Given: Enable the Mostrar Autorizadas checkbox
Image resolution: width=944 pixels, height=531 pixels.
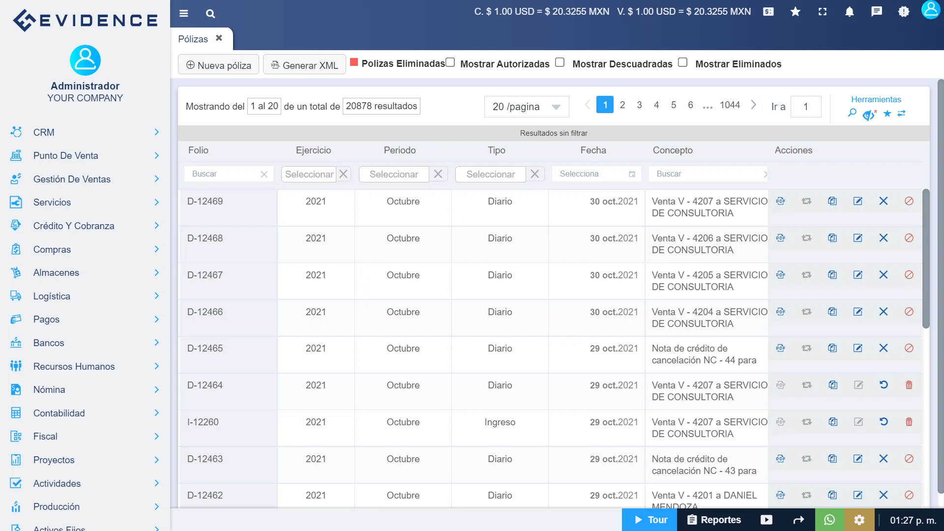Looking at the screenshot, I should pos(450,62).
